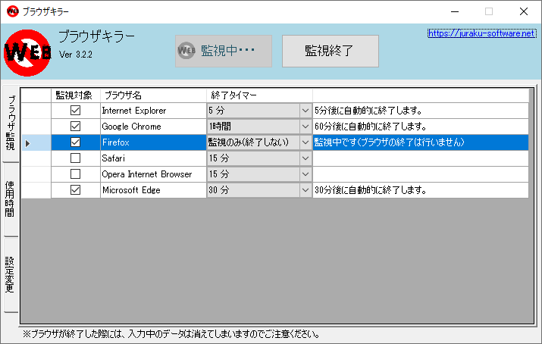This screenshot has height=344, width=542.
Task: Open Safari's 15 分 timer dropdown
Action: click(305, 158)
